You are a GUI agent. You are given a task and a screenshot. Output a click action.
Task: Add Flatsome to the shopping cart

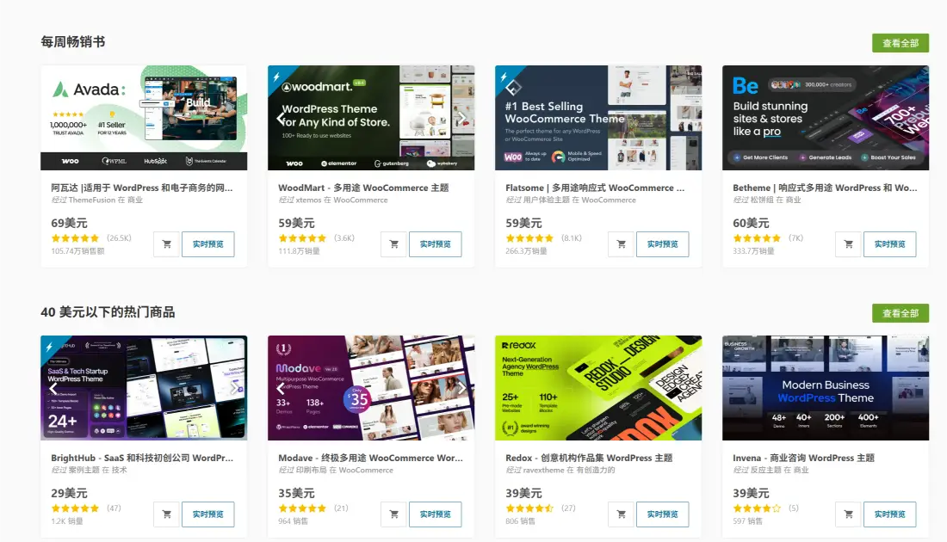click(x=621, y=244)
